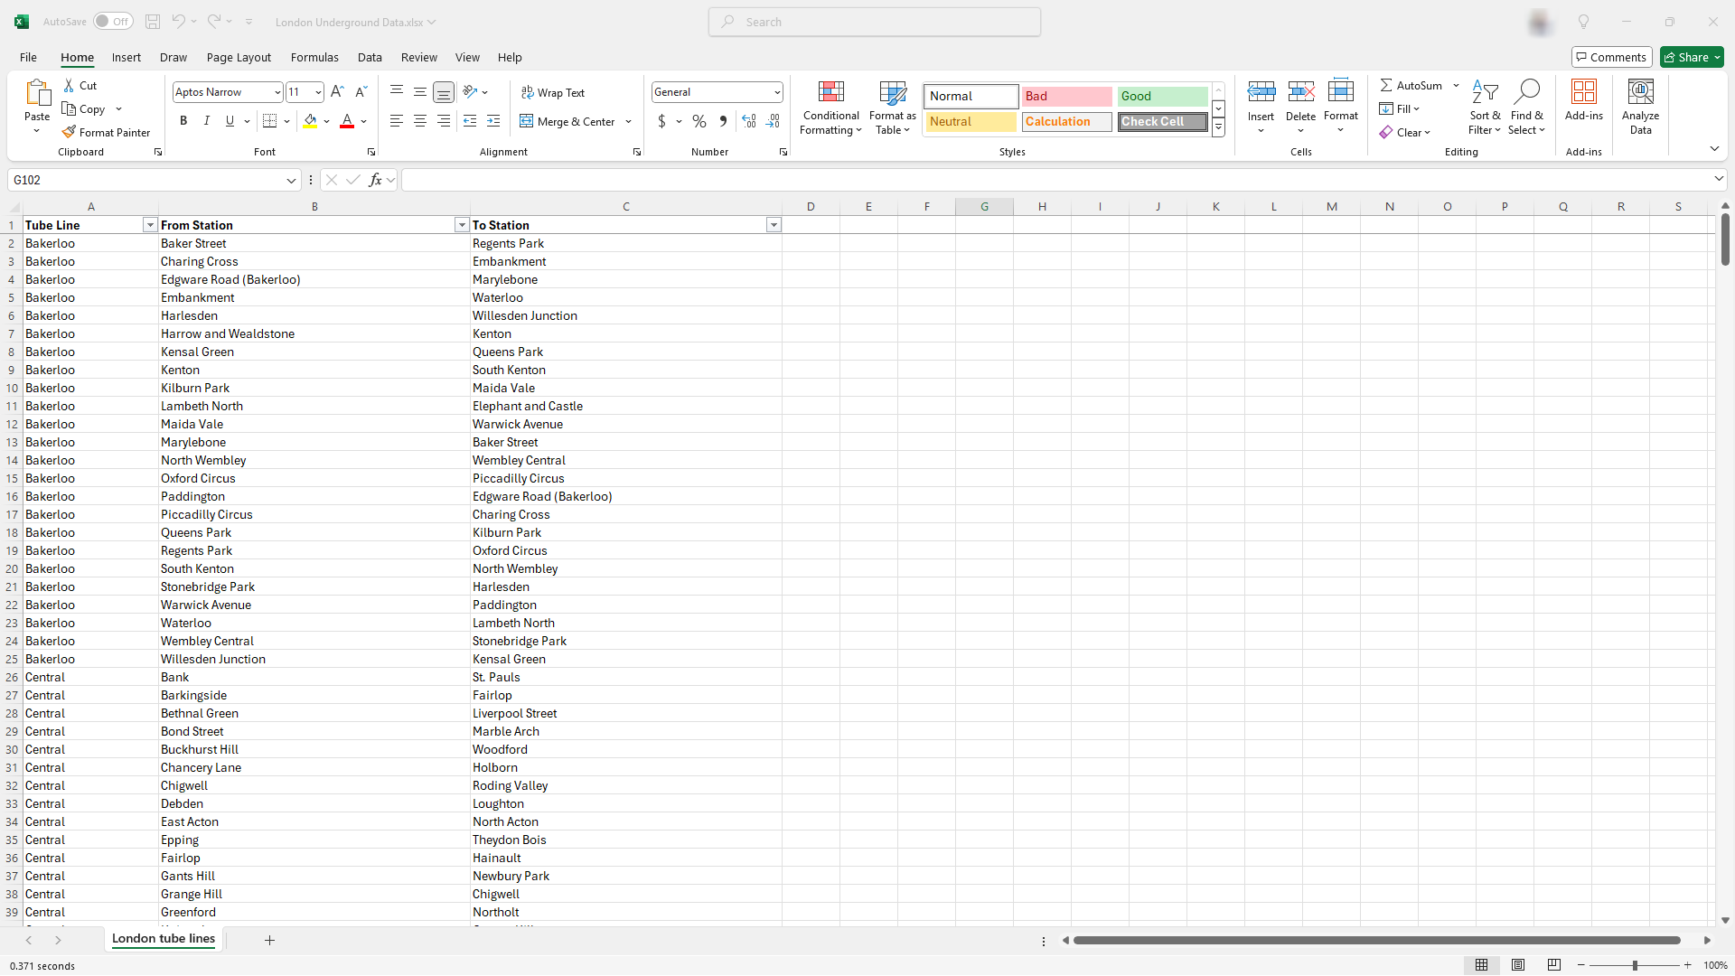Click the Format Painter brush icon
This screenshot has width=1735, height=976.
pos(69,132)
